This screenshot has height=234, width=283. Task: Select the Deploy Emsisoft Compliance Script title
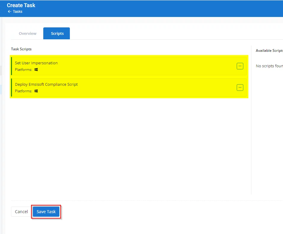coord(46,85)
